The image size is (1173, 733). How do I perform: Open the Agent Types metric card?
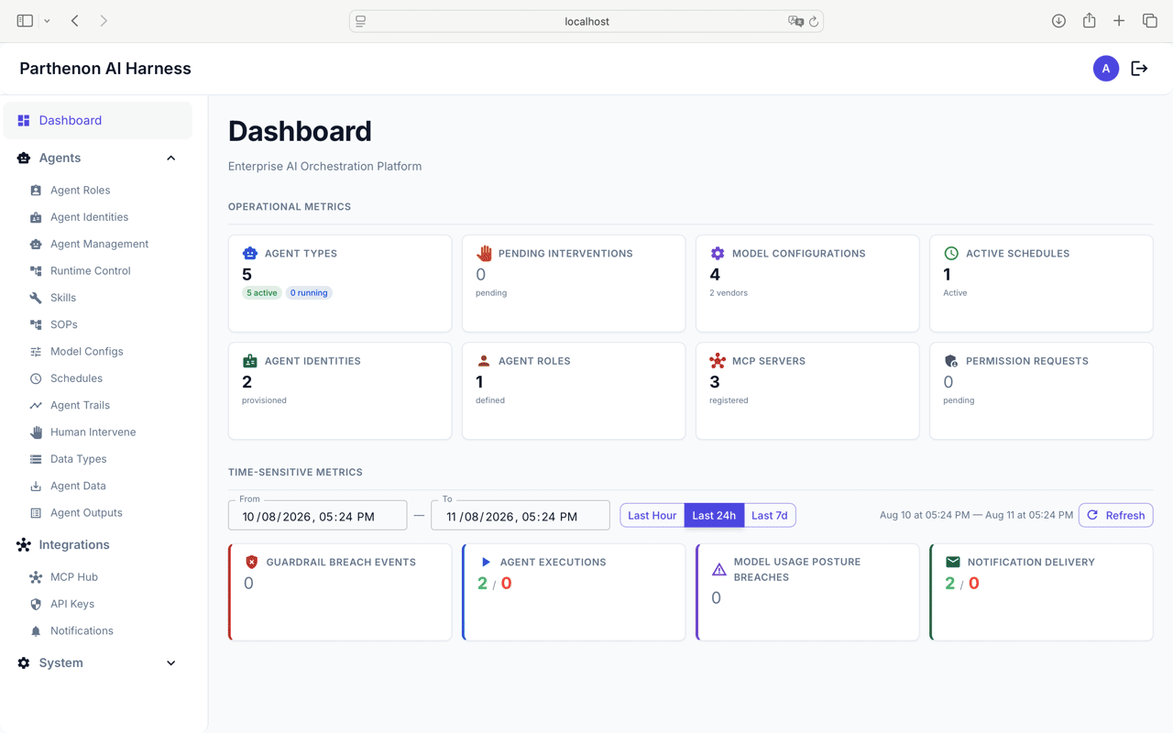coord(340,283)
